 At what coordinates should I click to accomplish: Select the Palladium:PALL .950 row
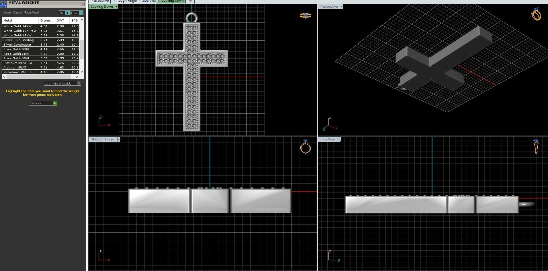(x=41, y=72)
